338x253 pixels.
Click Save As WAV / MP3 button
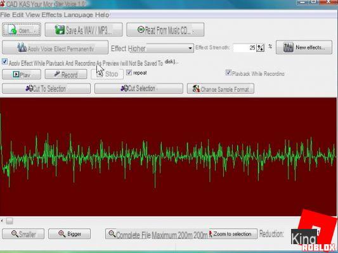(x=84, y=30)
